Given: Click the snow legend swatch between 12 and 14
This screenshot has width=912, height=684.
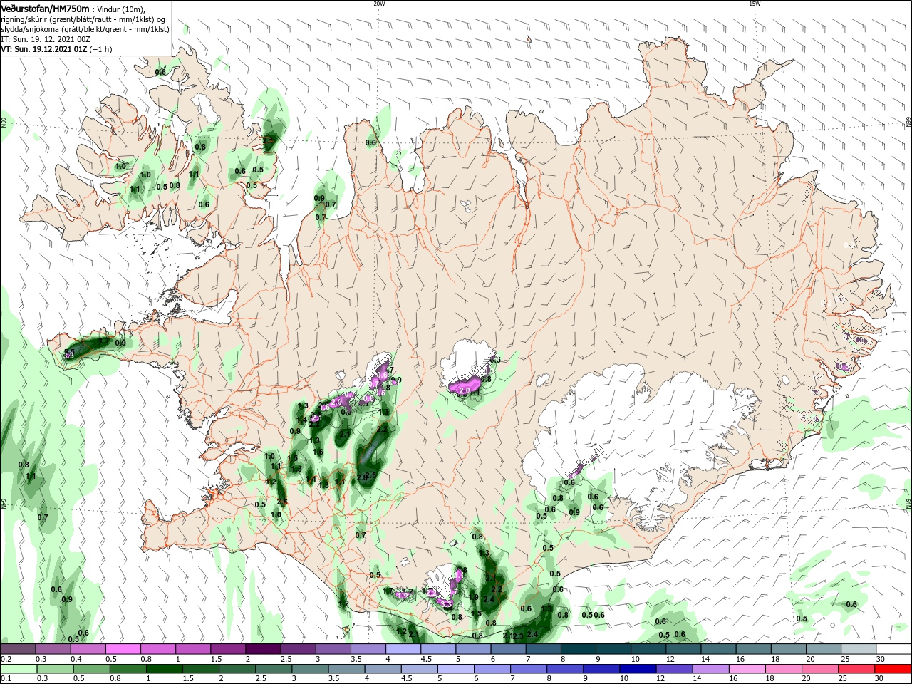Looking at the screenshot, I should (684, 648).
